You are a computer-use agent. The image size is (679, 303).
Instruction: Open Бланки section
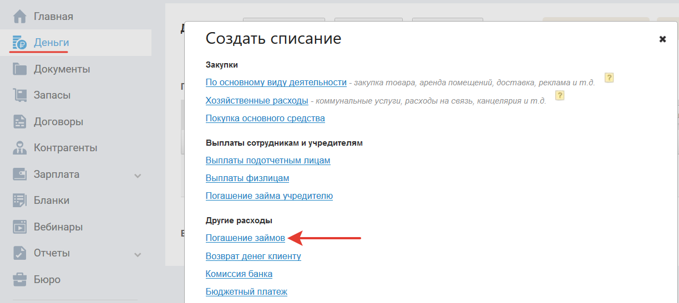tap(52, 201)
